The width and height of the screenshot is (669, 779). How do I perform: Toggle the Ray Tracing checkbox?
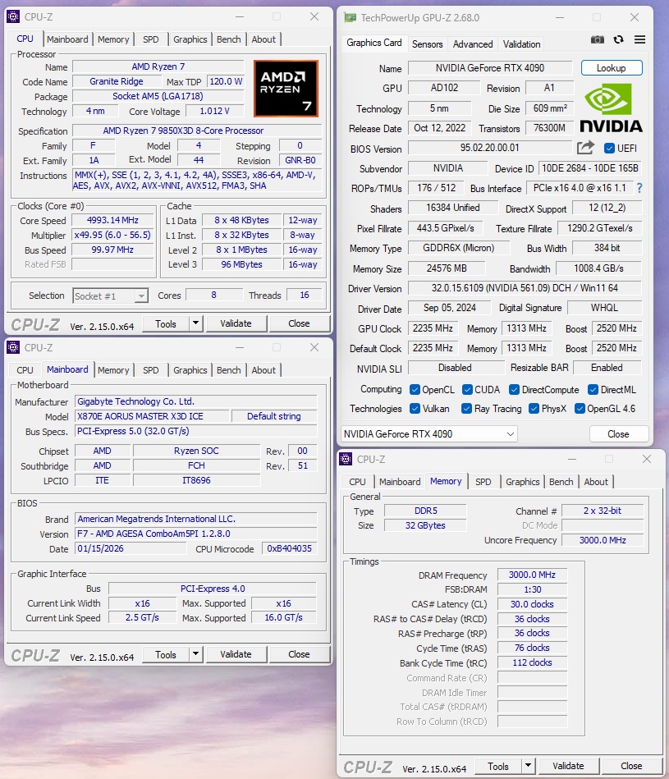[466, 409]
